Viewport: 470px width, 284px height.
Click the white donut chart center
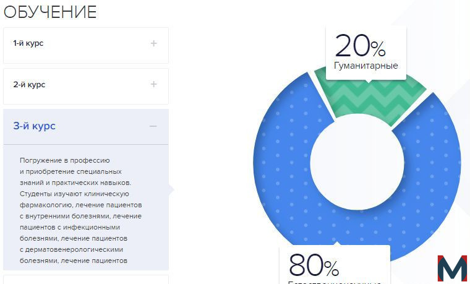(x=357, y=163)
